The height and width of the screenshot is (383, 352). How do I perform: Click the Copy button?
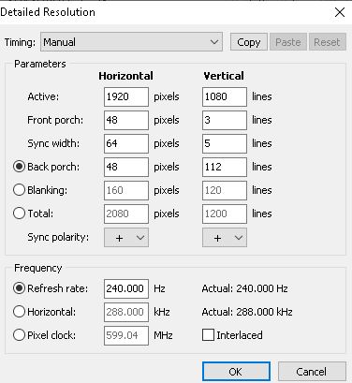tap(249, 42)
